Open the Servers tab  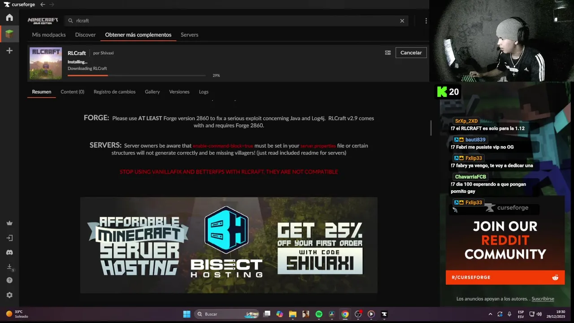[189, 35]
